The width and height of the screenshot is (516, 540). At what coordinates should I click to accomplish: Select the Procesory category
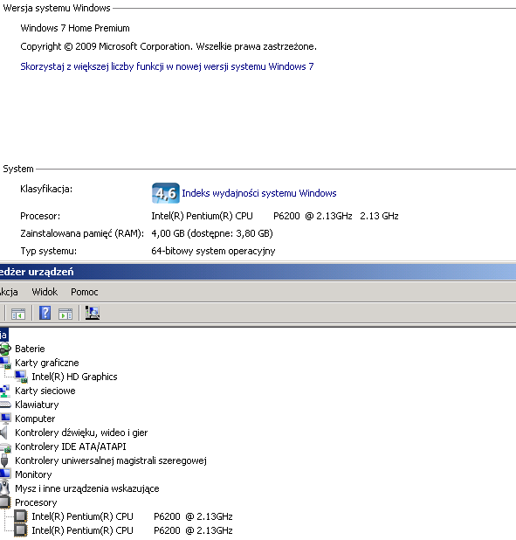tap(36, 502)
